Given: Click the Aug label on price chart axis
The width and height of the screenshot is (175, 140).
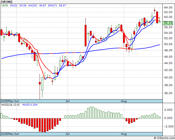Looking at the screenshot, I should coord(124,101).
